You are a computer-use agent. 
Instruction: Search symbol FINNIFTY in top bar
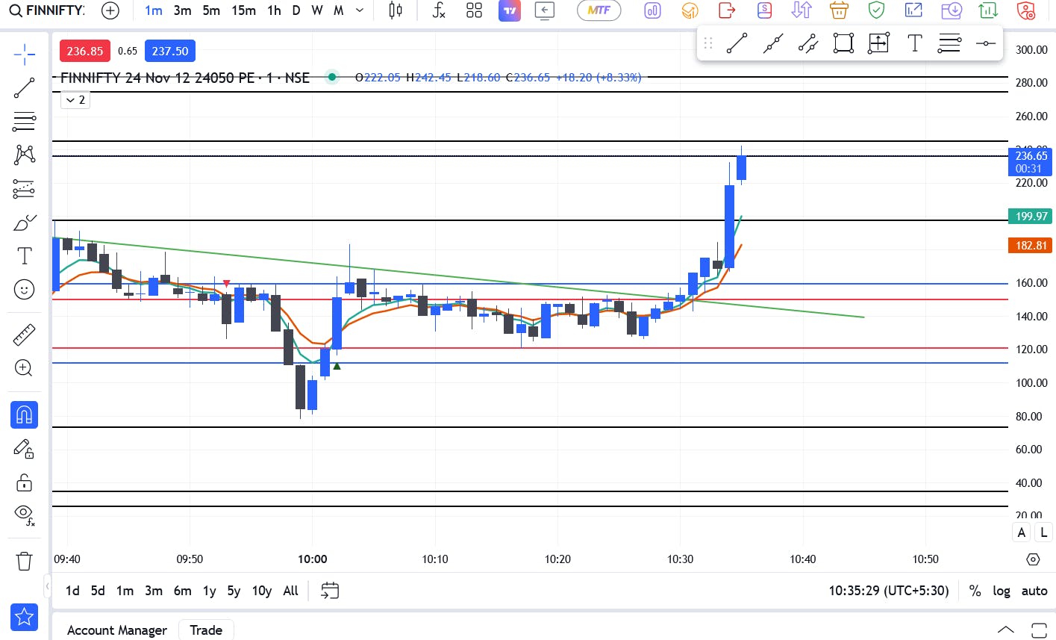click(47, 10)
